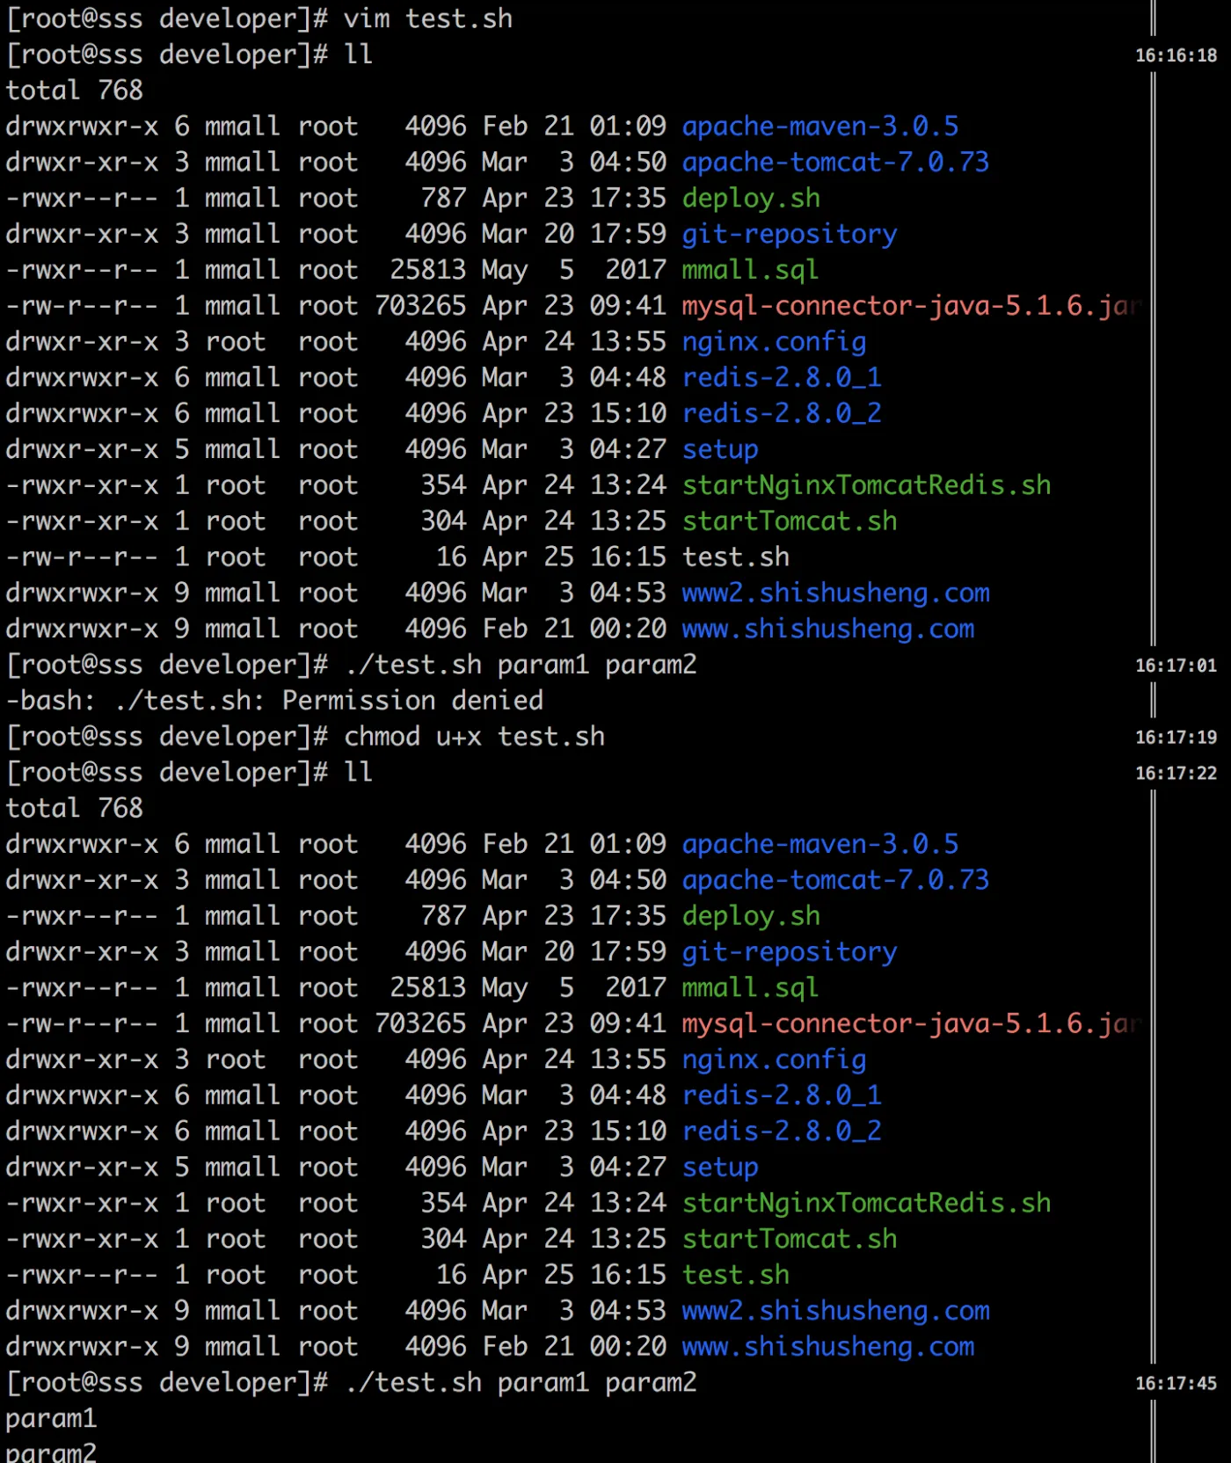Viewport: 1231px width, 1463px height.
Task: Click the www2.shishusheng.com directory in second listing
Action: 835,1311
